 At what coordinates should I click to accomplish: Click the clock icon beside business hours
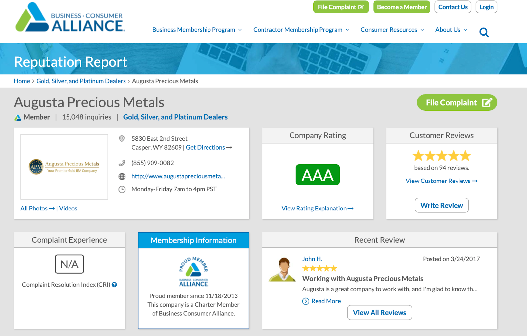point(122,189)
